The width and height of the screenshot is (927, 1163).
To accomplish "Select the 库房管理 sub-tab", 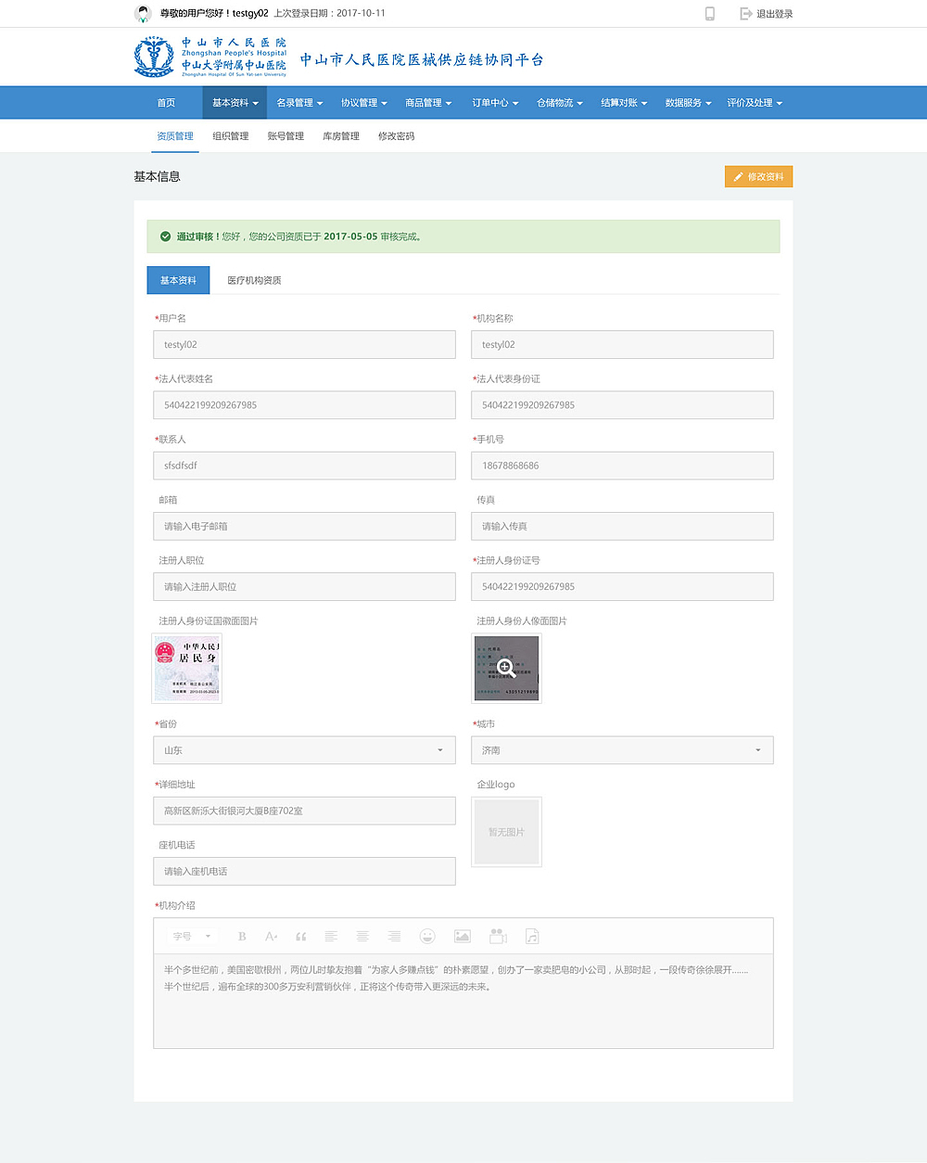I will [x=341, y=136].
